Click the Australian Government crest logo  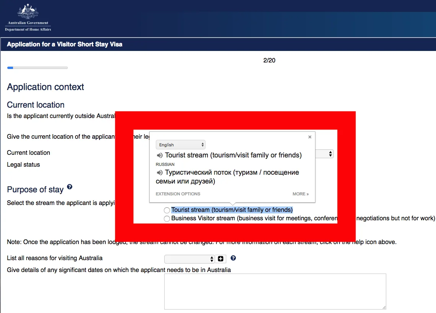pyautogui.click(x=28, y=11)
